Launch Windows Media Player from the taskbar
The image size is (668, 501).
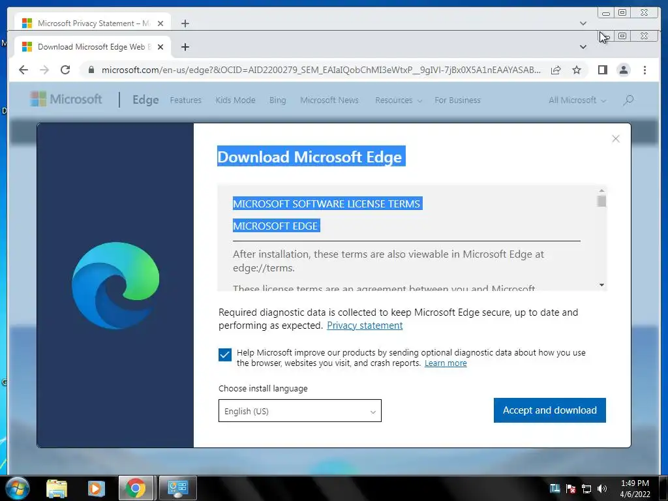coord(96,488)
